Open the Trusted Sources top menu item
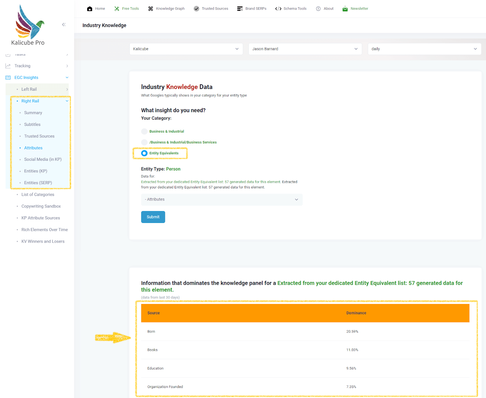 pyautogui.click(x=215, y=9)
